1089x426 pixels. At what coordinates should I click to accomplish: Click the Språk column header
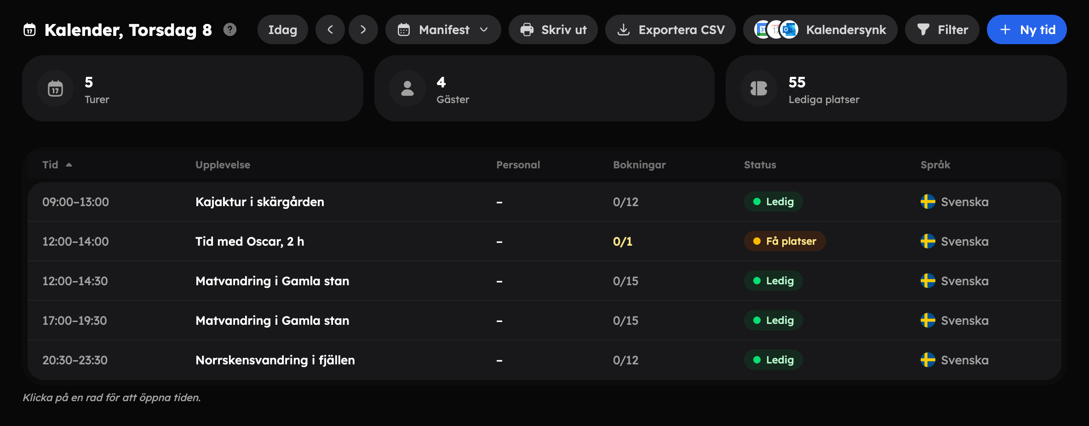[x=935, y=165]
